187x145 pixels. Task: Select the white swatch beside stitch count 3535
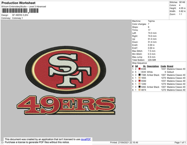click(x=139, y=72)
